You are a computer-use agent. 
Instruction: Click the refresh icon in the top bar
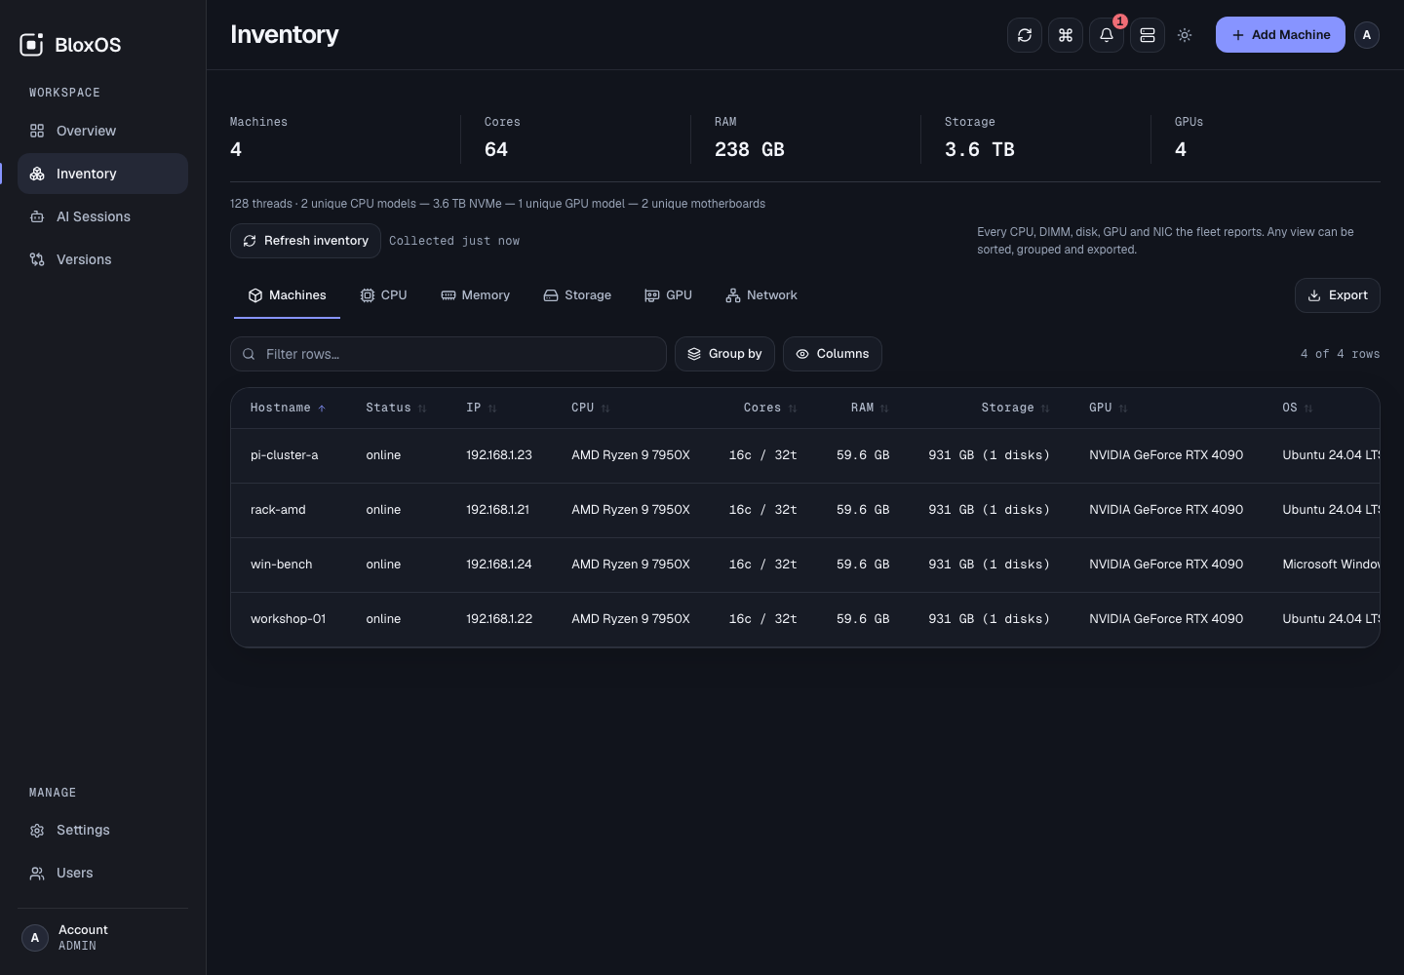click(x=1025, y=35)
